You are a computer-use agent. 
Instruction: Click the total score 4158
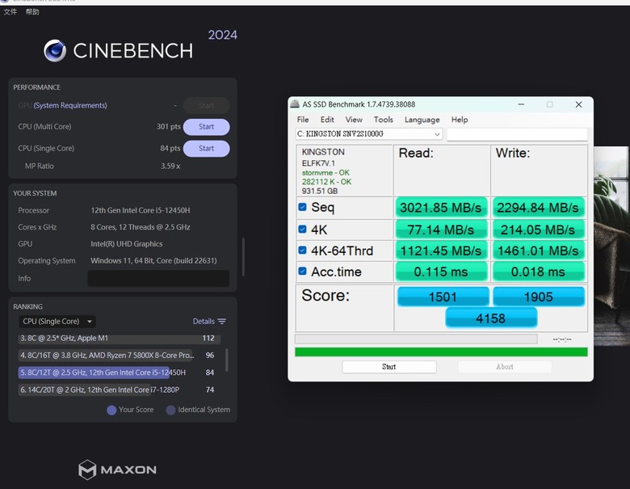(491, 318)
